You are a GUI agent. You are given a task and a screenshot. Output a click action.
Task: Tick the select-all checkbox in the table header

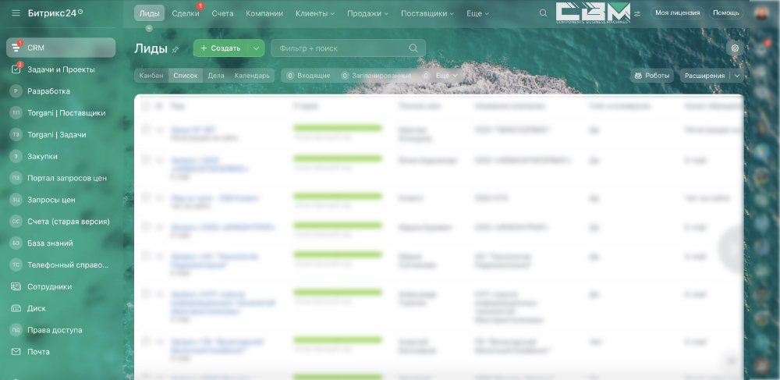(x=145, y=105)
